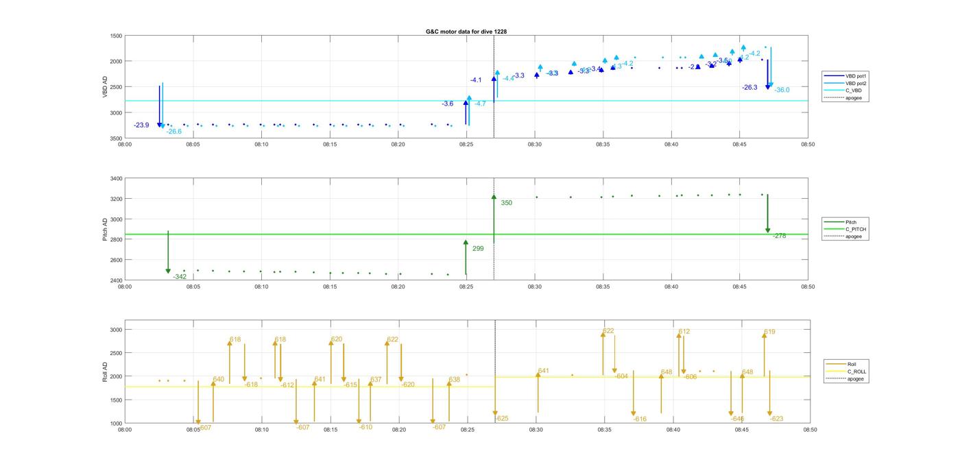The height and width of the screenshot is (475, 960).
Task: Click the '-26.3' VBD data label
Action: [x=749, y=88]
